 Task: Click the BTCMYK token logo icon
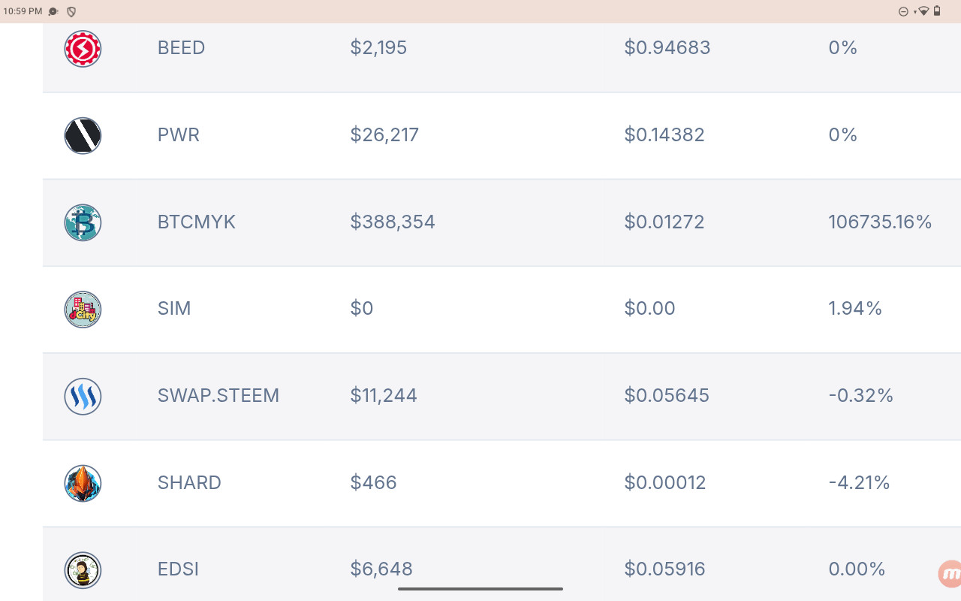83,223
